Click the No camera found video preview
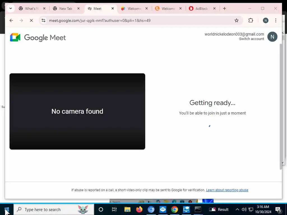 coord(77,111)
